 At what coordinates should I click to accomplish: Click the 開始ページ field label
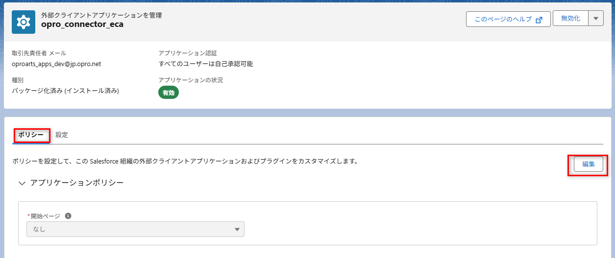click(45, 216)
